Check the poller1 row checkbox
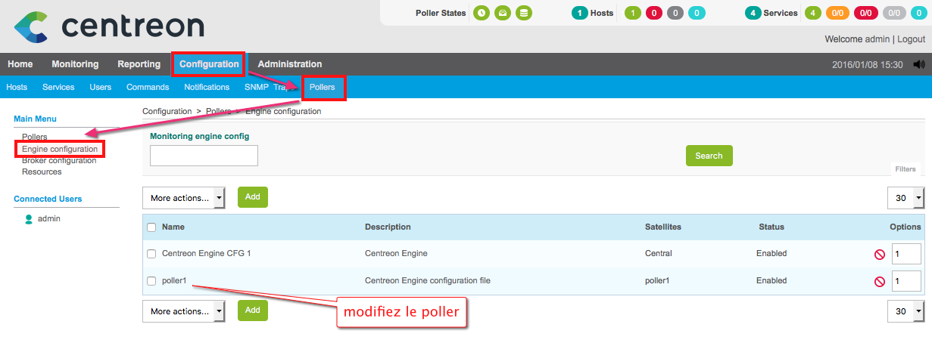Viewport: 932px width, 343px height. [151, 281]
